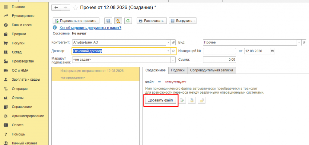Open the Вид dropdown arrow
This screenshot has width=309, height=145.
[x=299, y=42]
